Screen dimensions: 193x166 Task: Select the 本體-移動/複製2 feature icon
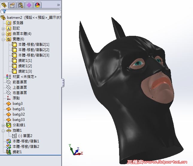point(9,147)
